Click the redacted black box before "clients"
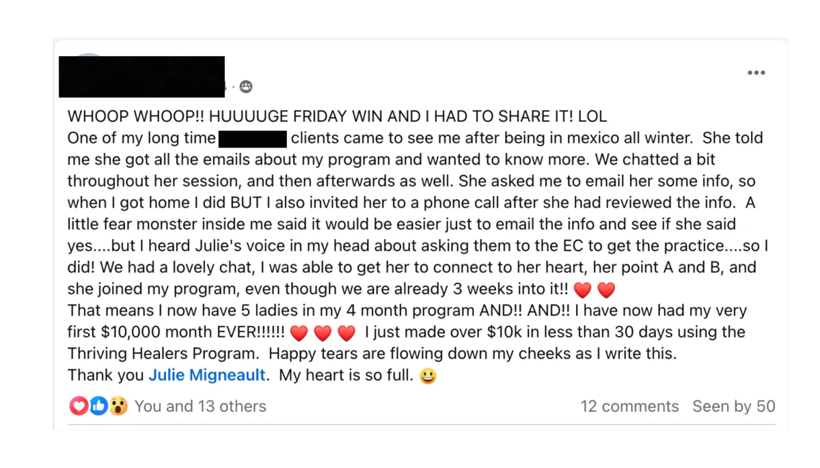Image resolution: width=820 pixels, height=468 pixels. [252, 139]
